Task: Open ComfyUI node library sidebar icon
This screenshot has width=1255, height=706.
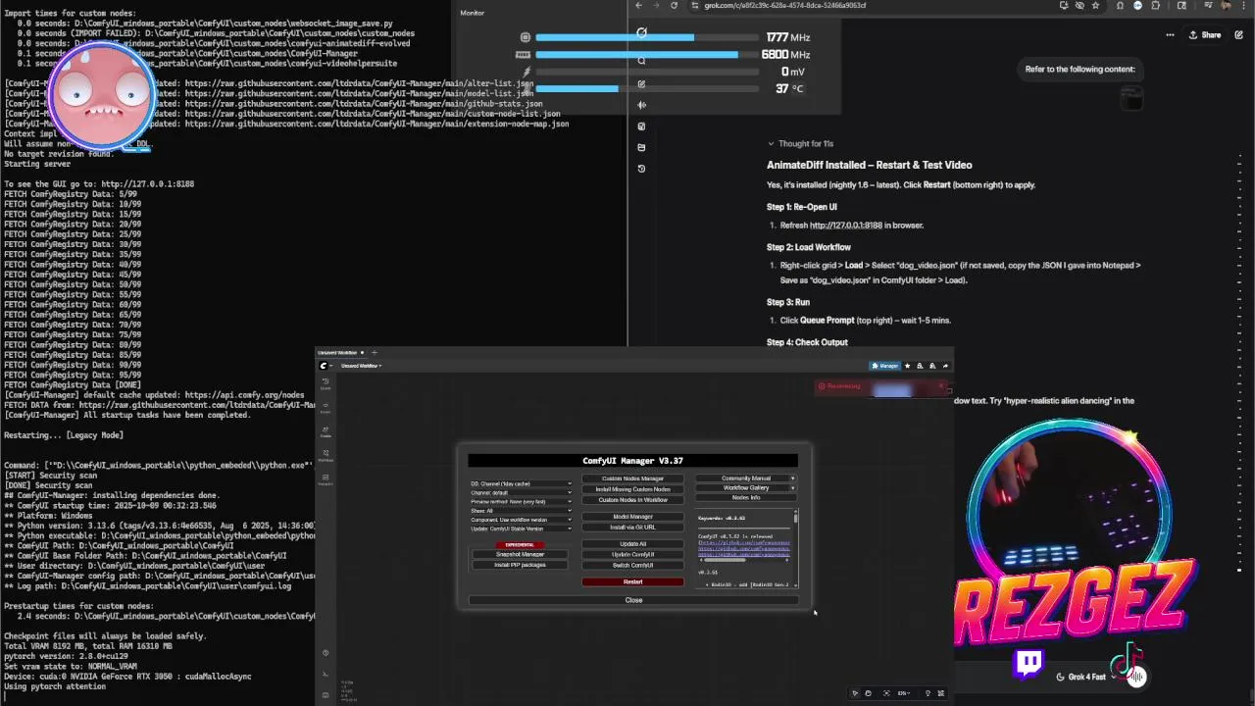Action: click(326, 407)
